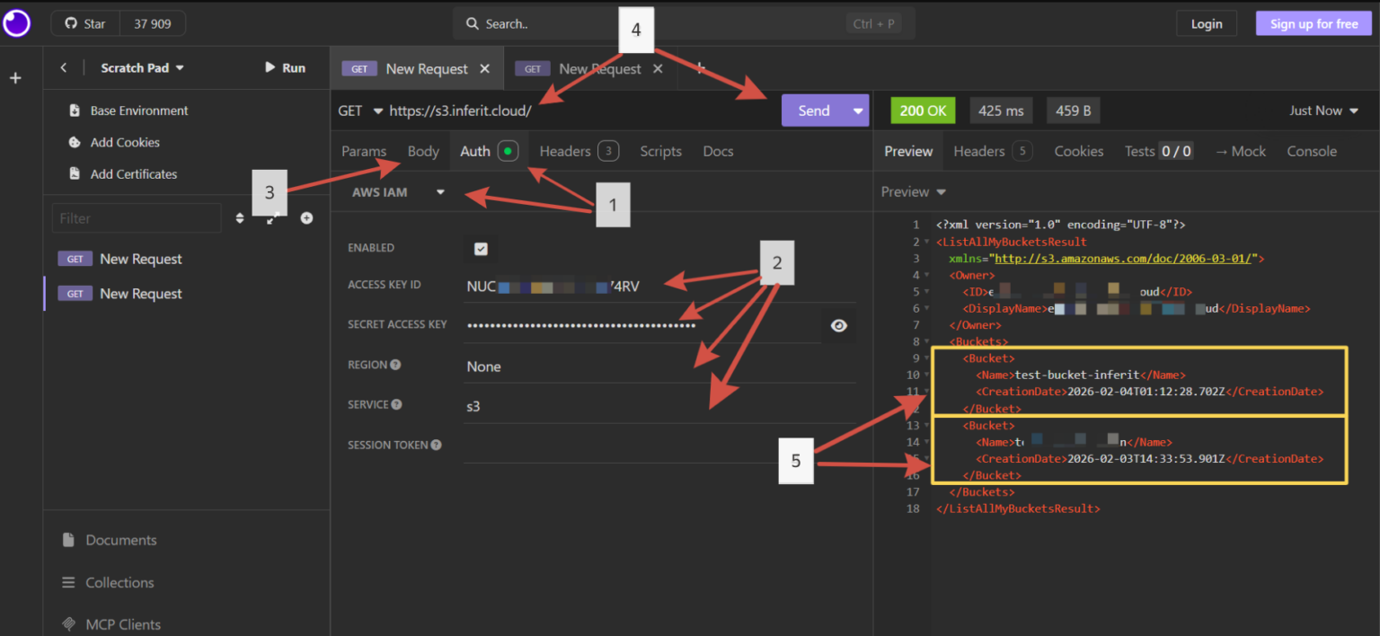Open the Just Now history dropdown
This screenshot has width=1380, height=636.
click(1323, 110)
